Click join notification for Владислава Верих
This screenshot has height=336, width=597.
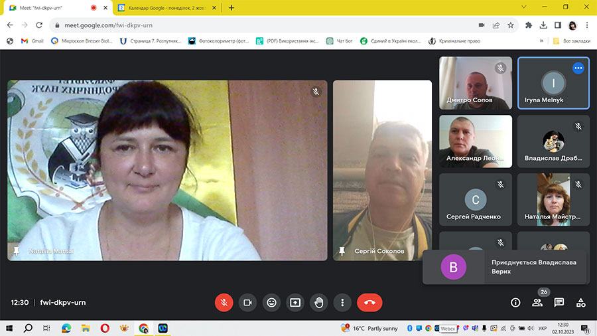click(x=505, y=267)
